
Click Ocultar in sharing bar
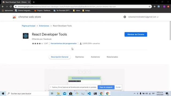coord(118,87)
